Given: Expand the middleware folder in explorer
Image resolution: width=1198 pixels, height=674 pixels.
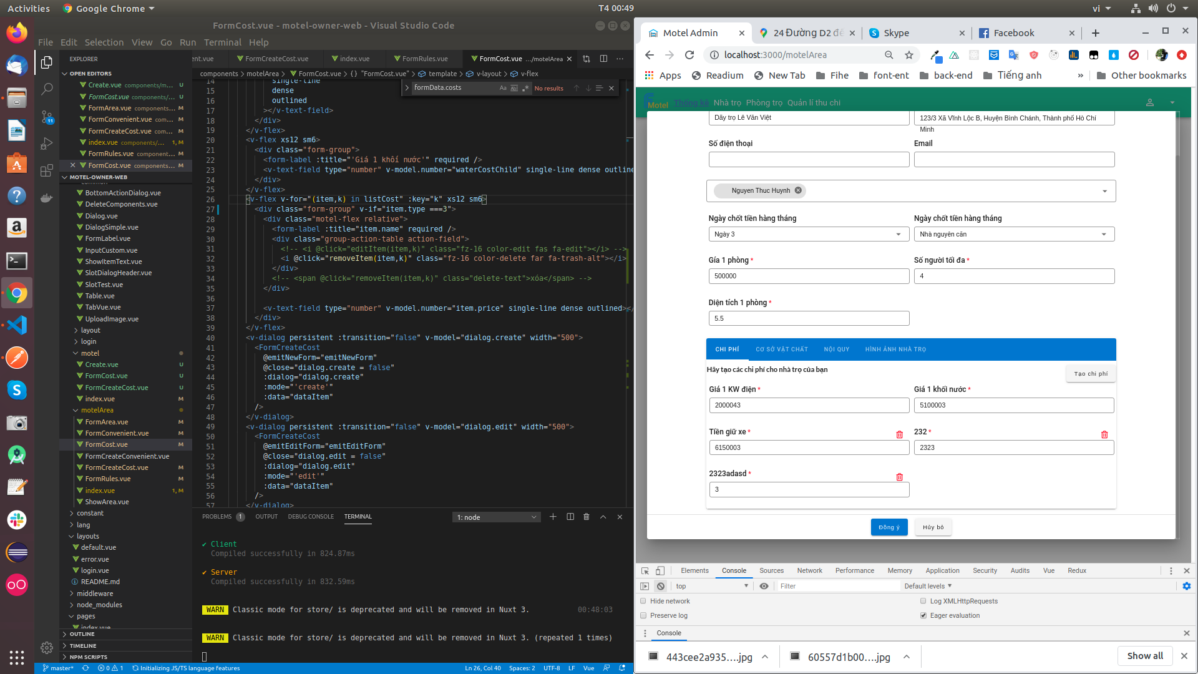Looking at the screenshot, I should (95, 593).
